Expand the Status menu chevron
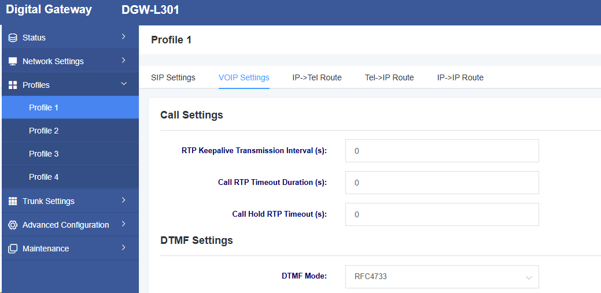 [x=123, y=37]
